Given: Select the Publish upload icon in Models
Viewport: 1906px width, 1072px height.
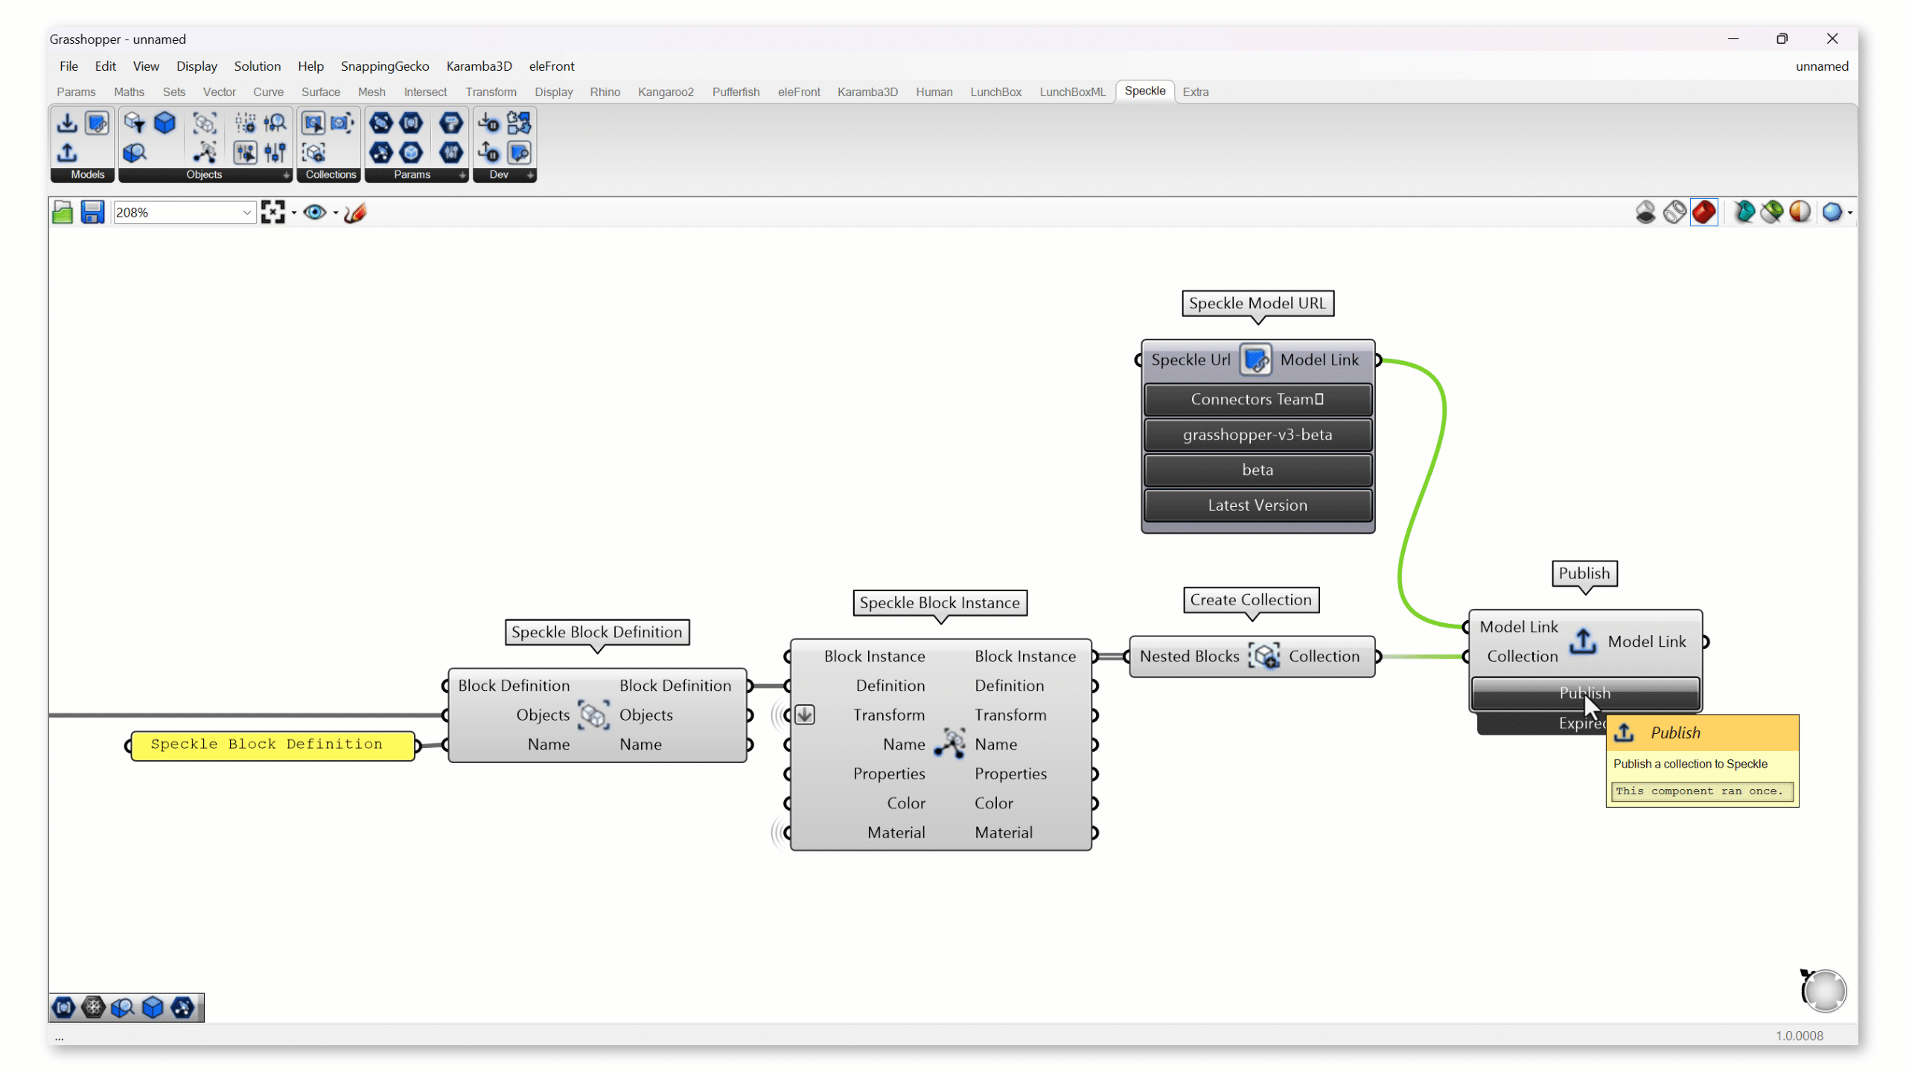Looking at the screenshot, I should pyautogui.click(x=67, y=153).
